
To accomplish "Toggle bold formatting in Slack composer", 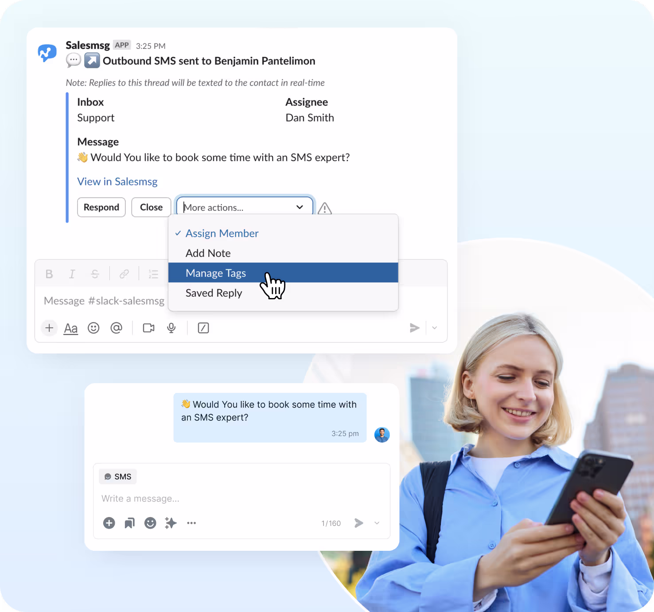I will click(x=49, y=274).
